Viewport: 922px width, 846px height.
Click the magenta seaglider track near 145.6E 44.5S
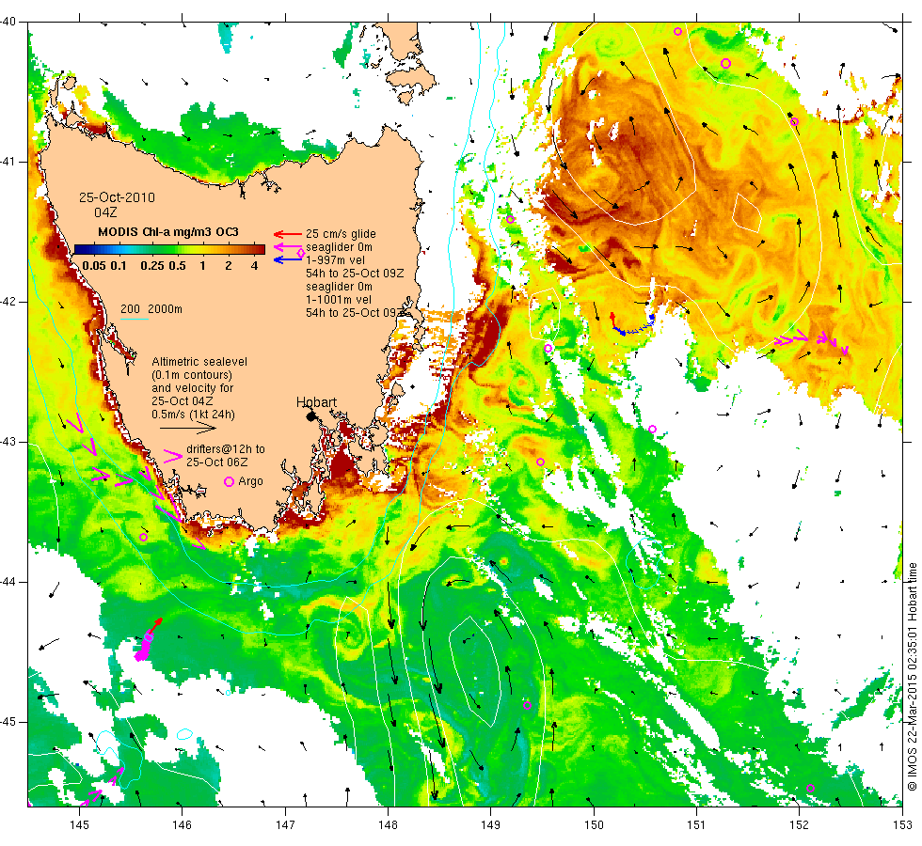click(143, 647)
